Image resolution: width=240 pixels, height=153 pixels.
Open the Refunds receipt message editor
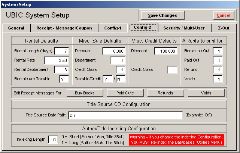point(165,93)
